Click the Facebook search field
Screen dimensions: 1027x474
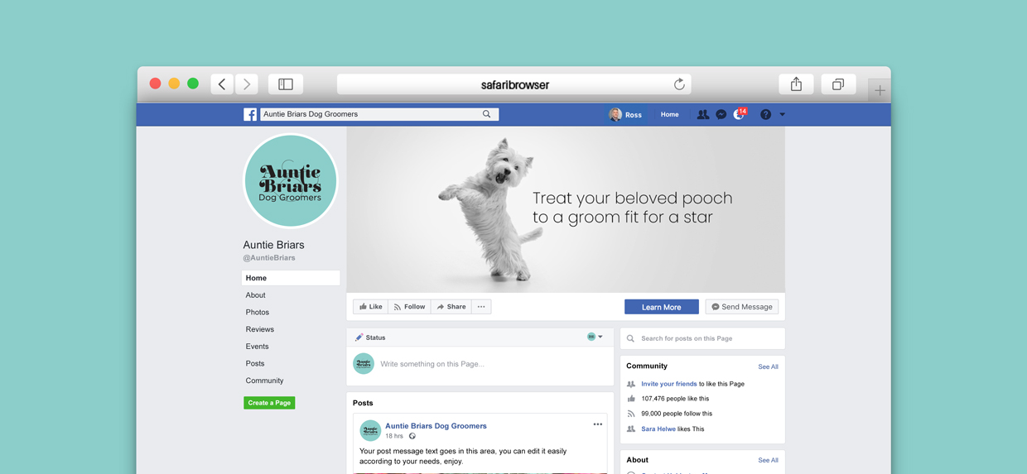point(379,114)
